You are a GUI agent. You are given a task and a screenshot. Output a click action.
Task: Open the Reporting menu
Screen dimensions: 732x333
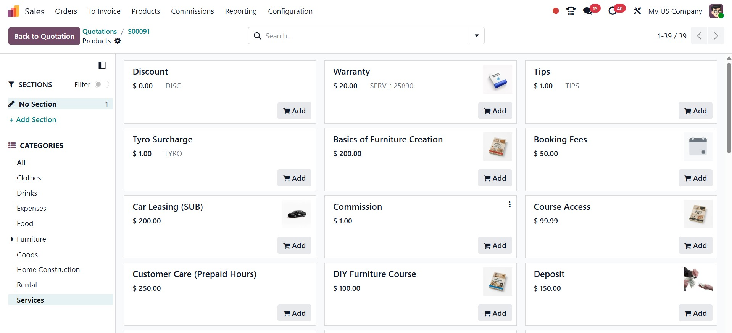coord(241,11)
